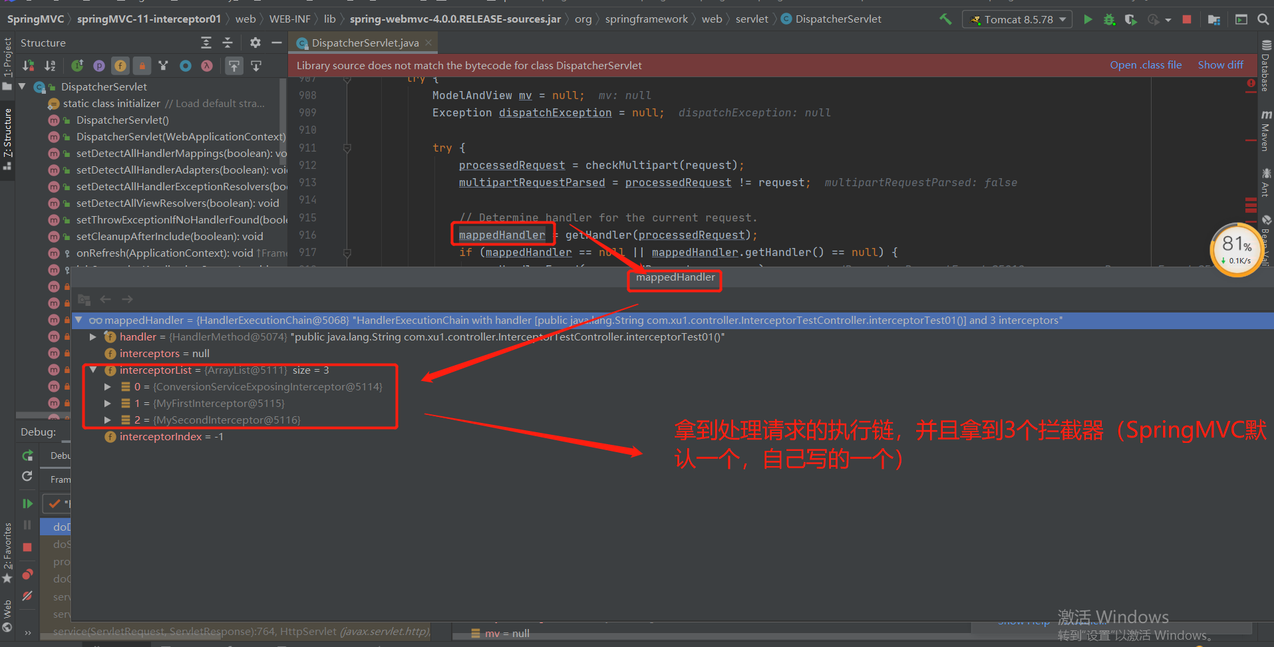Click the 81% memory indicator widget
This screenshot has height=647, width=1274.
click(1237, 249)
